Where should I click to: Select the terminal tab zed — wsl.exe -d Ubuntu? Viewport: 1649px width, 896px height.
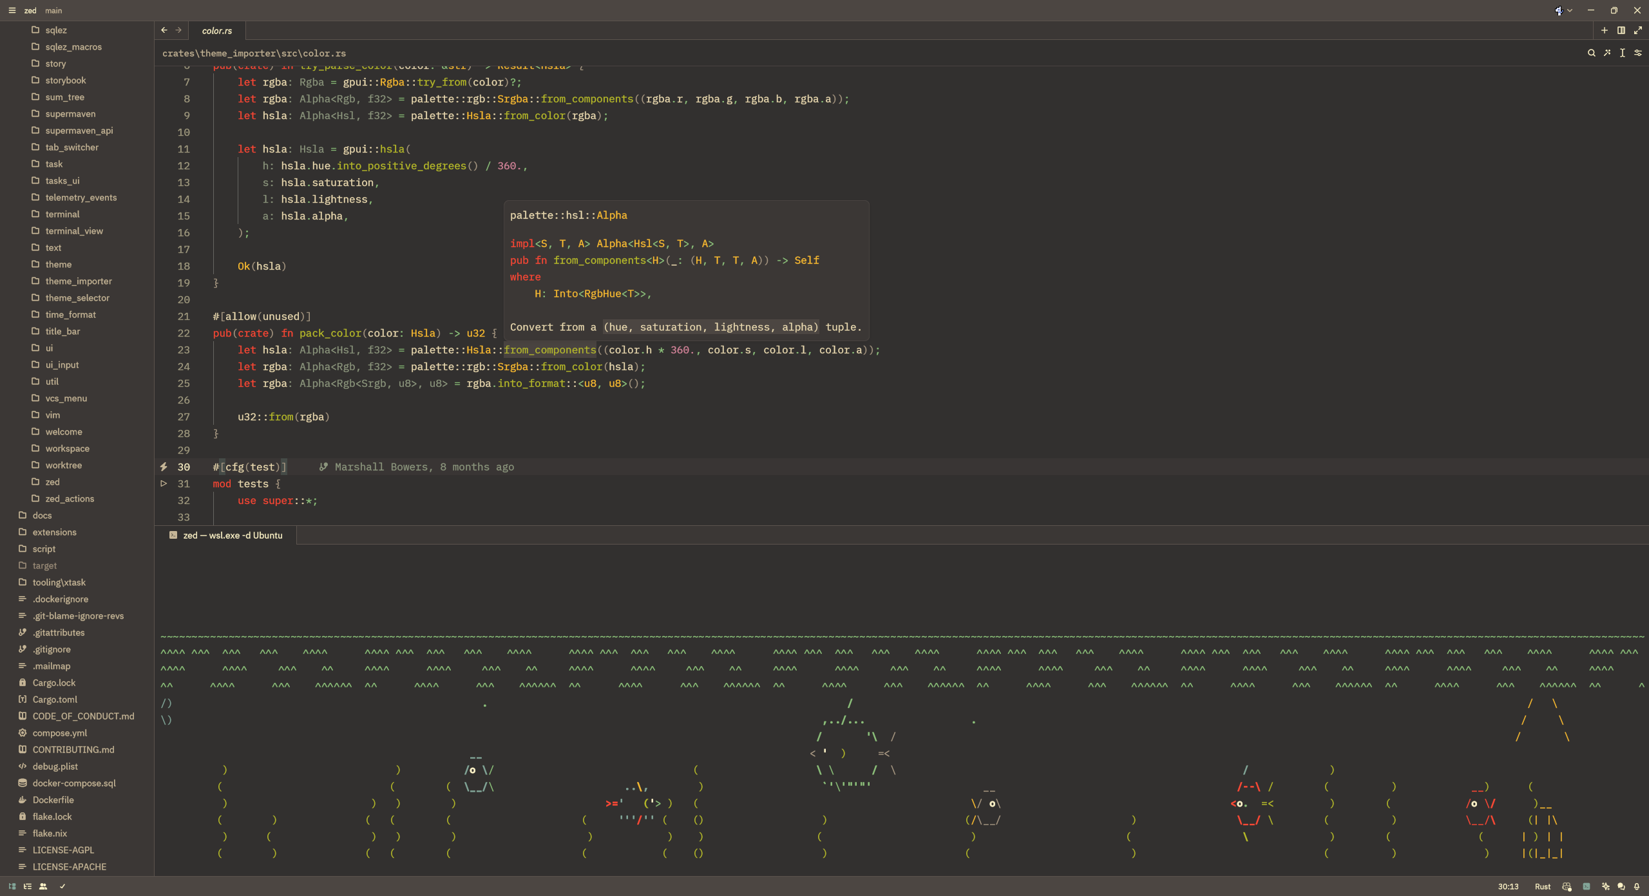coord(226,535)
